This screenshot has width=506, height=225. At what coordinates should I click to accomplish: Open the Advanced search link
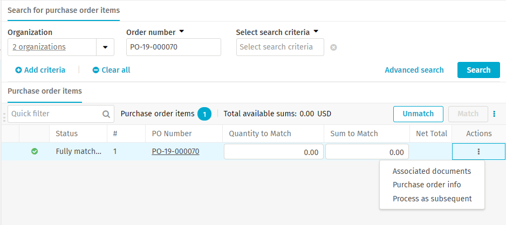click(414, 70)
